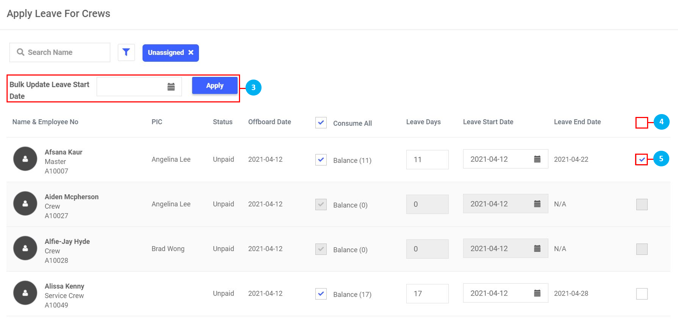
Task: Click the funnel filter icon
Action: tap(126, 52)
